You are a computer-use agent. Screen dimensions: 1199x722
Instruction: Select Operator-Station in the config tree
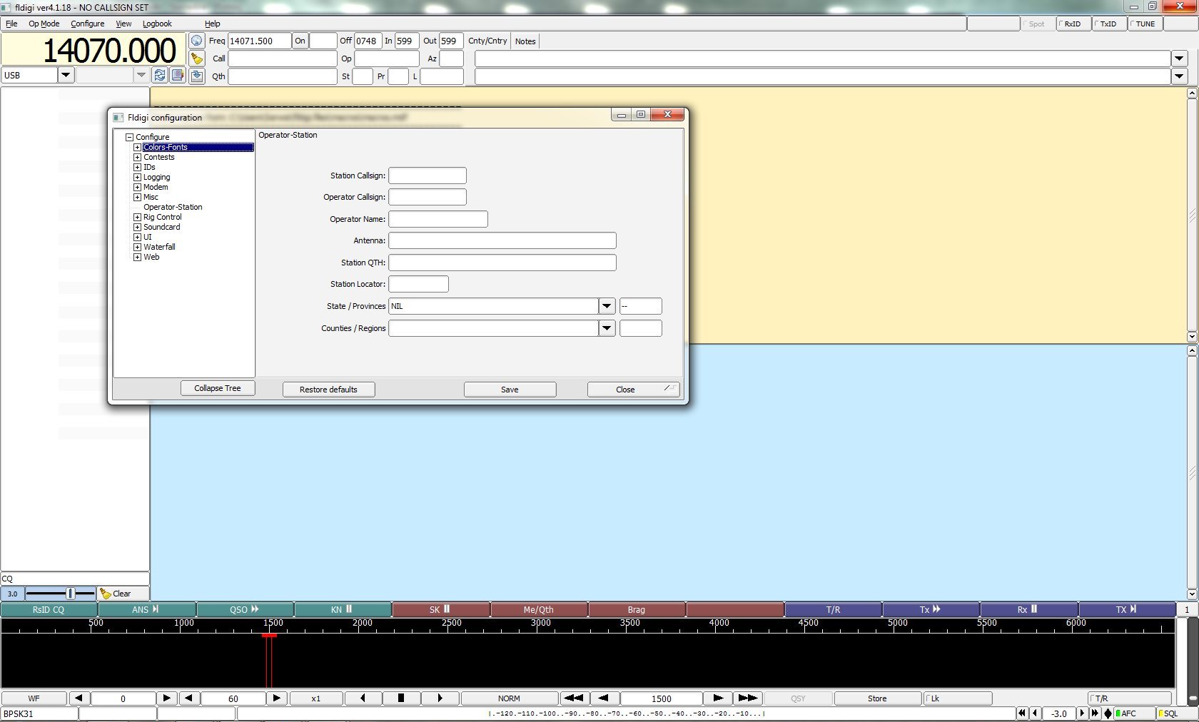tap(173, 208)
